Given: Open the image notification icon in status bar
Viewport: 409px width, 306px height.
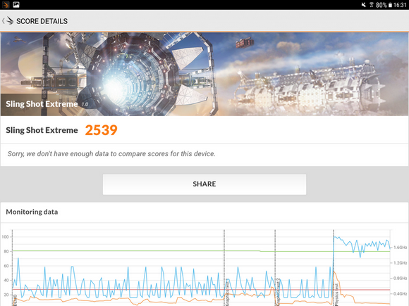Looking at the screenshot, I should [x=16, y=5].
